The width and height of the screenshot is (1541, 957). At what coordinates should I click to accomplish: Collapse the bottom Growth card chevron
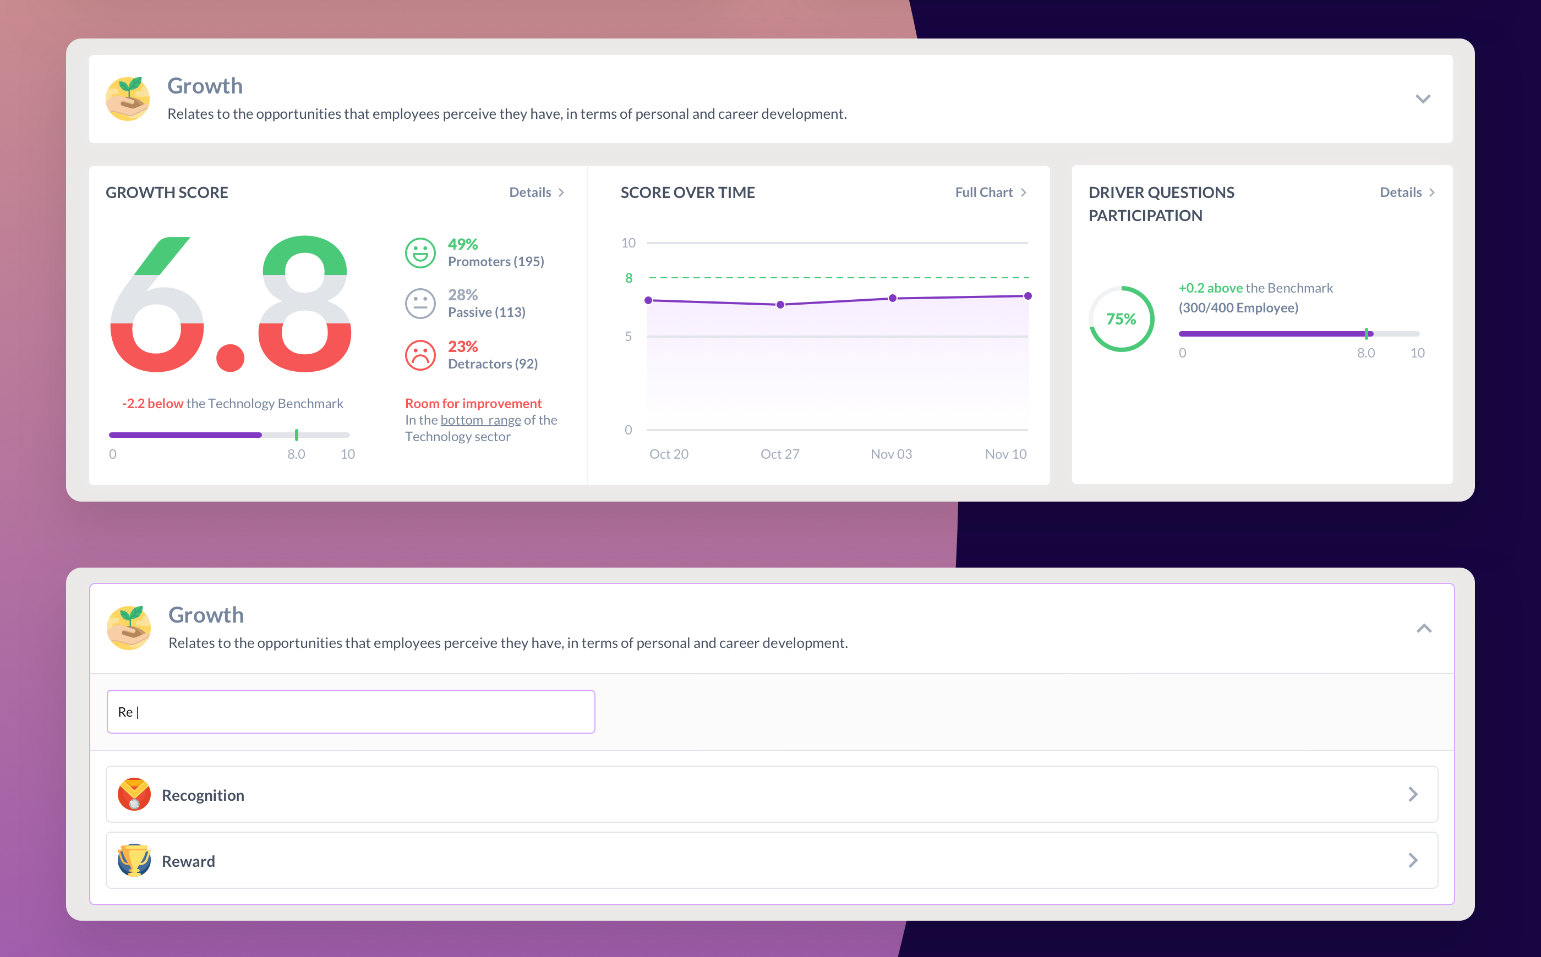(1424, 628)
